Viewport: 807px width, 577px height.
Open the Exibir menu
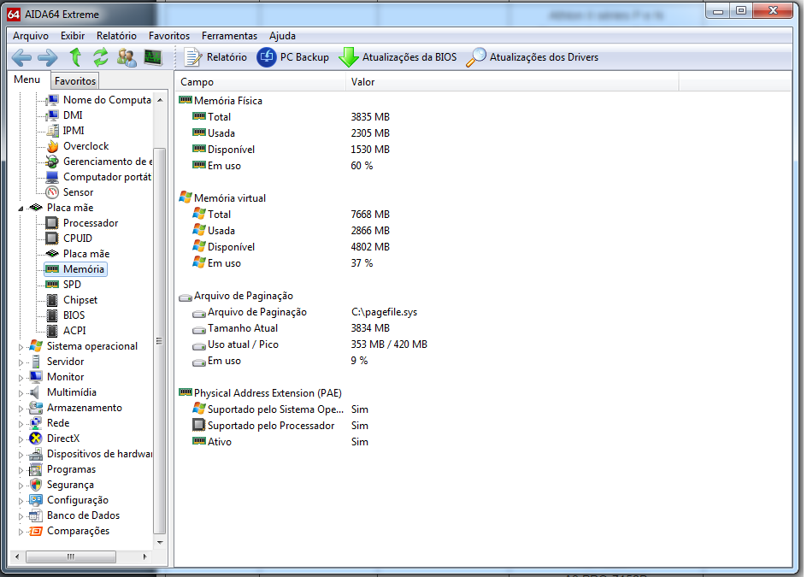73,36
